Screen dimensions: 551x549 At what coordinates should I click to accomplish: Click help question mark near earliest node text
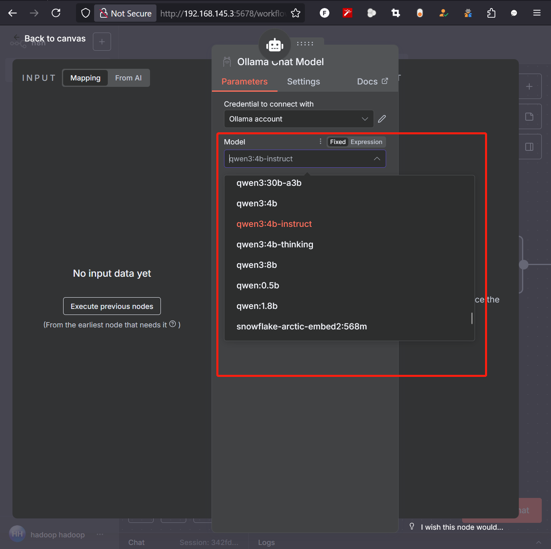(173, 324)
